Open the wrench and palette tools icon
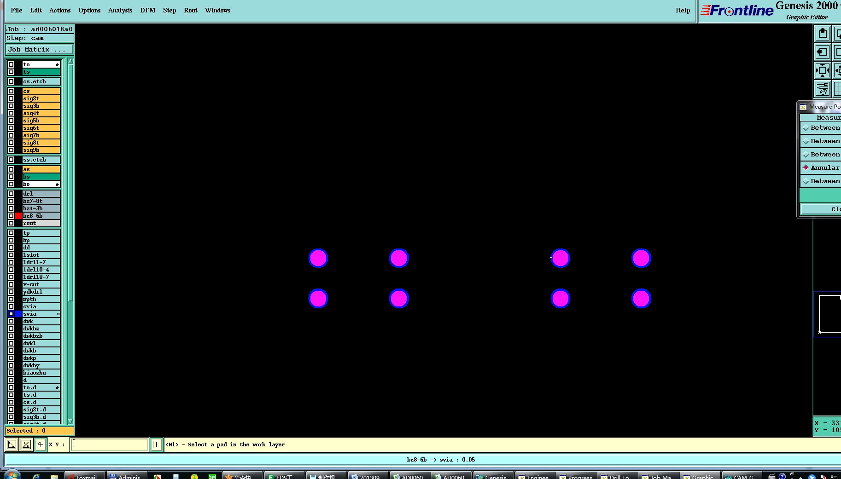841x479 pixels. (x=823, y=88)
